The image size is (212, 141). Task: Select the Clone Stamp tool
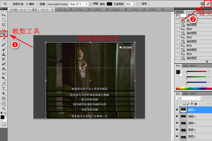[4, 54]
